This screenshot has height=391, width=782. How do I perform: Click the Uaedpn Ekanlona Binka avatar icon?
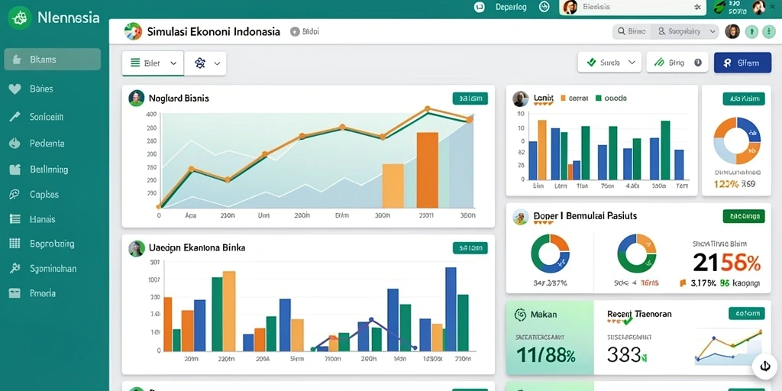136,248
